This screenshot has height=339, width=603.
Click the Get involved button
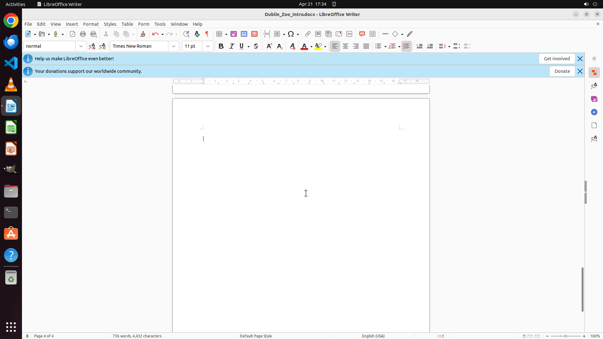557,59
